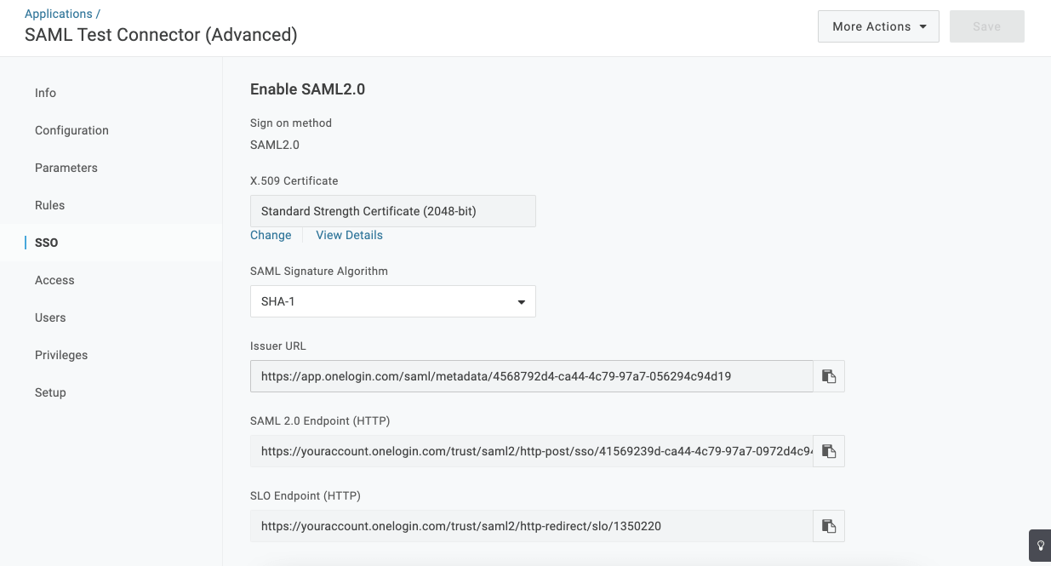This screenshot has width=1051, height=566.
Task: Open the Privileges tab
Action: click(x=61, y=355)
